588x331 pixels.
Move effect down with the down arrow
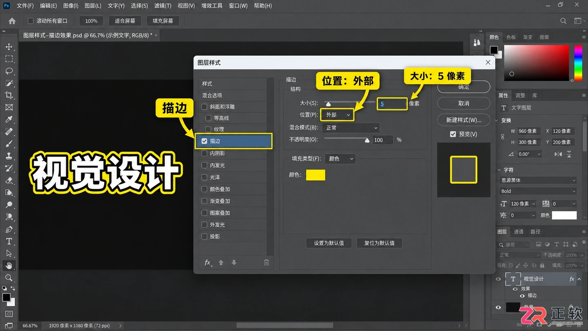[x=234, y=263]
